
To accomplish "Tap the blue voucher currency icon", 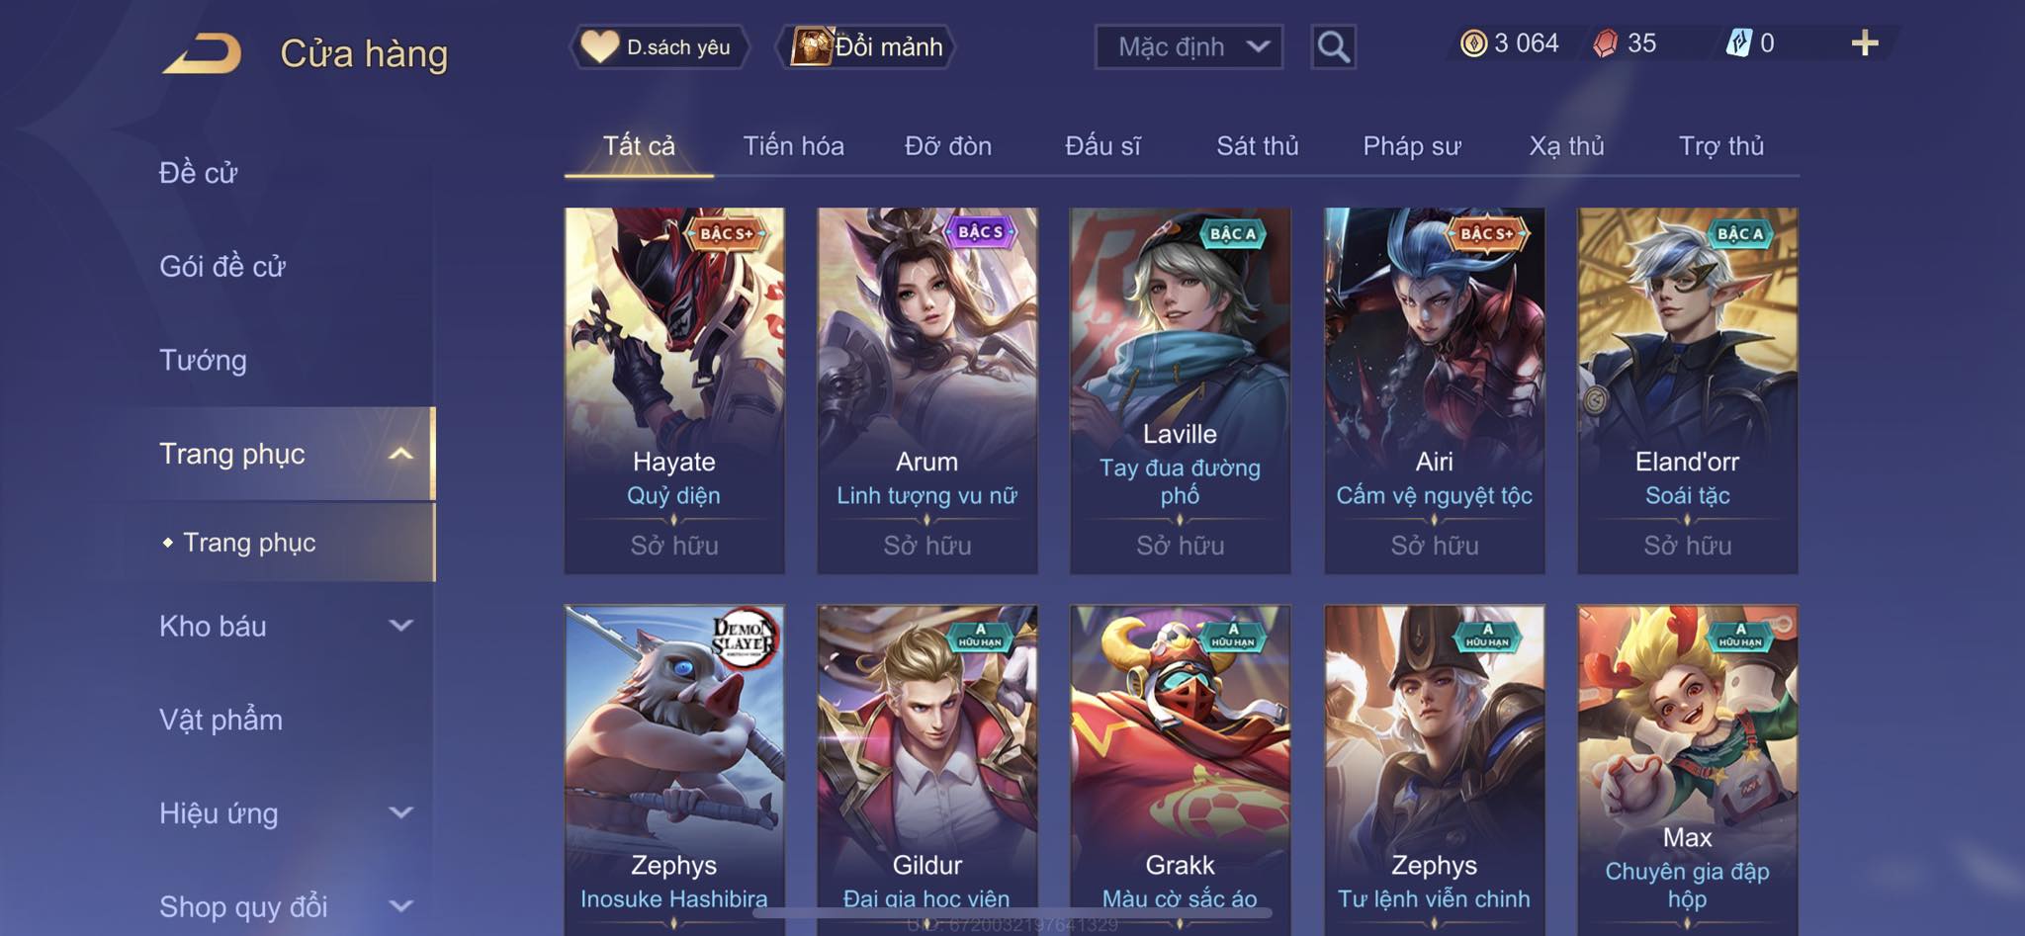I will (x=1738, y=43).
